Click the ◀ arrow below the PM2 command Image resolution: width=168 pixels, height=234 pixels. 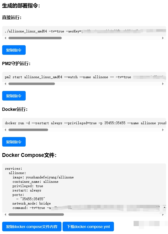tap(5, 84)
